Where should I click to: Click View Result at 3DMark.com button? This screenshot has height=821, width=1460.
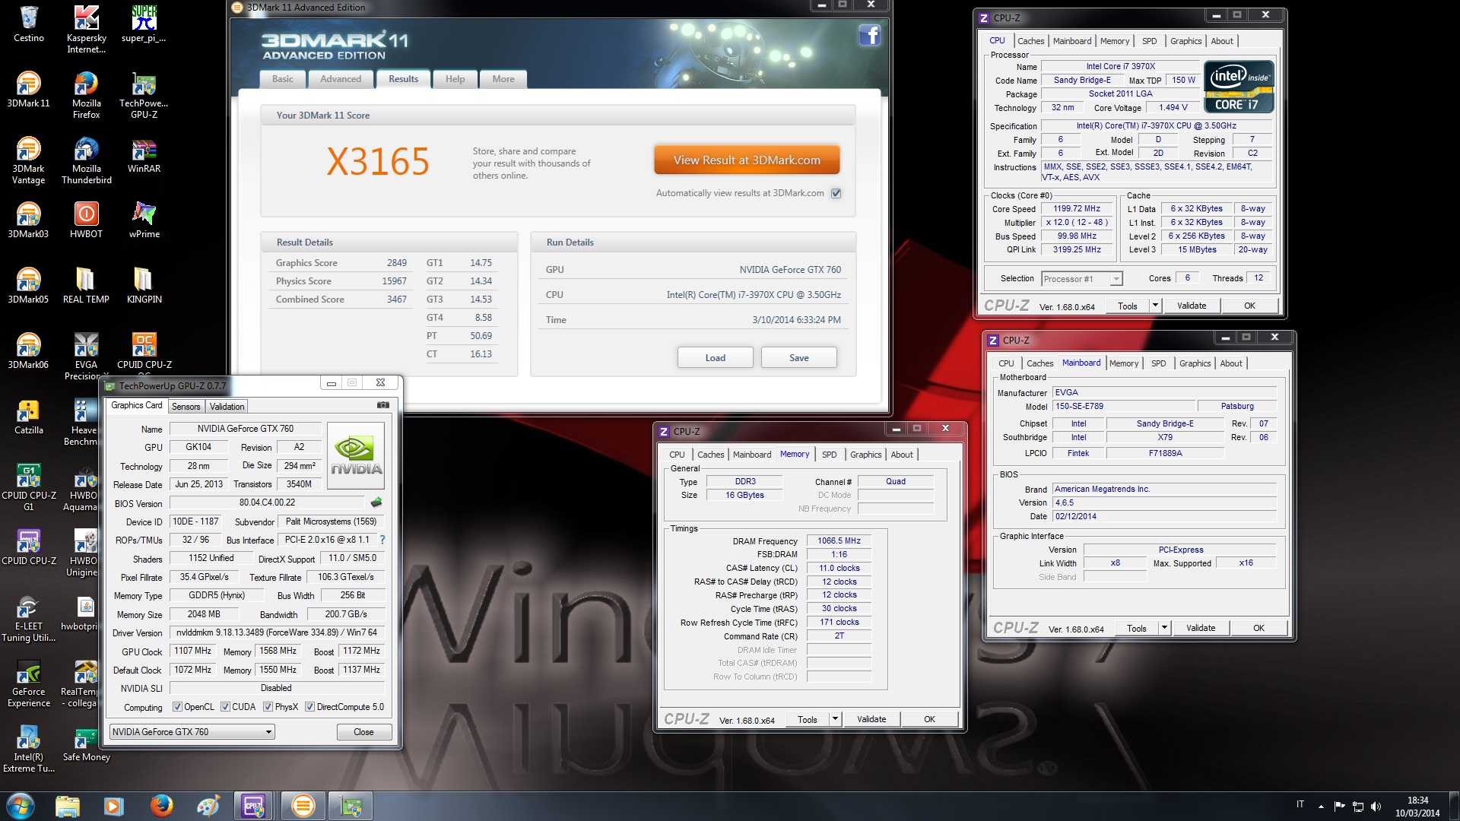point(747,160)
